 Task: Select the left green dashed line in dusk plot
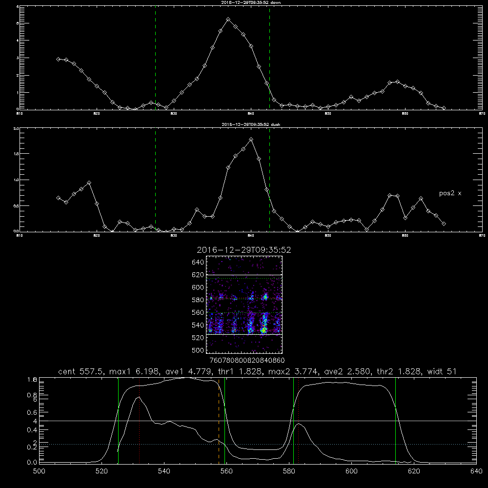click(x=155, y=180)
